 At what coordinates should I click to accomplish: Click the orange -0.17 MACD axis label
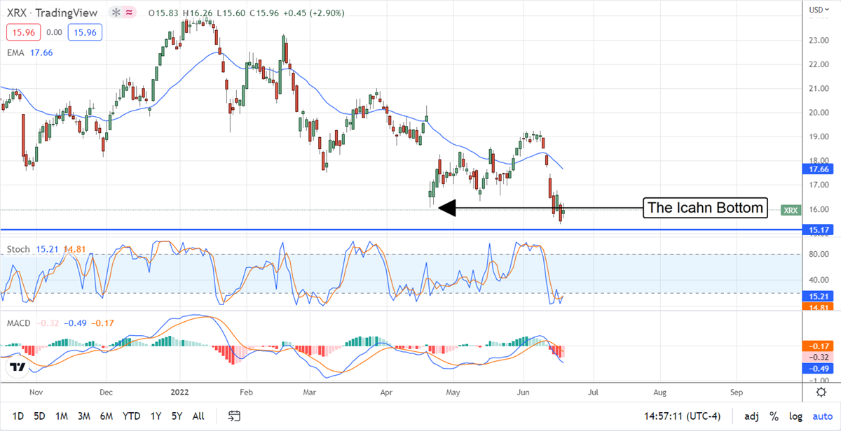[818, 346]
